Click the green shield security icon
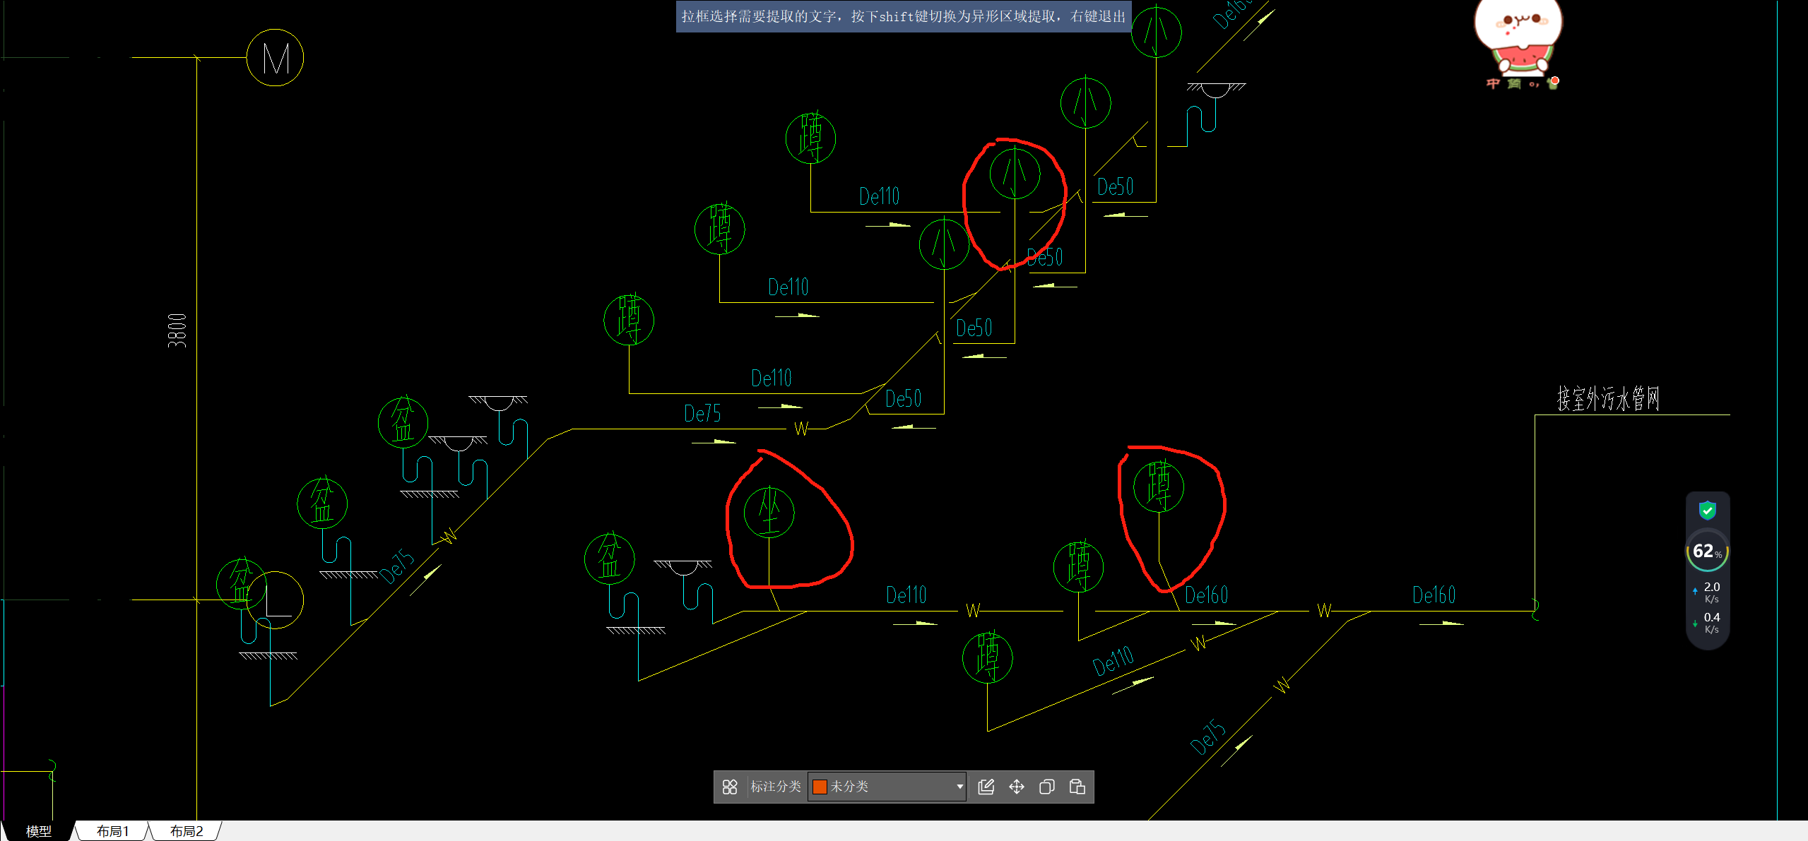Screen dimensions: 1808x841 pyautogui.click(x=1707, y=510)
